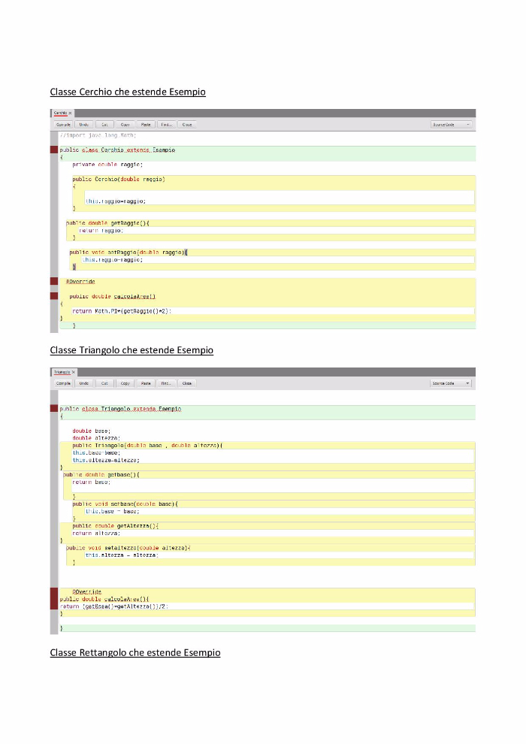Close the Cerchio tab with its X
Viewport: 526px width, 744px height.
point(70,113)
